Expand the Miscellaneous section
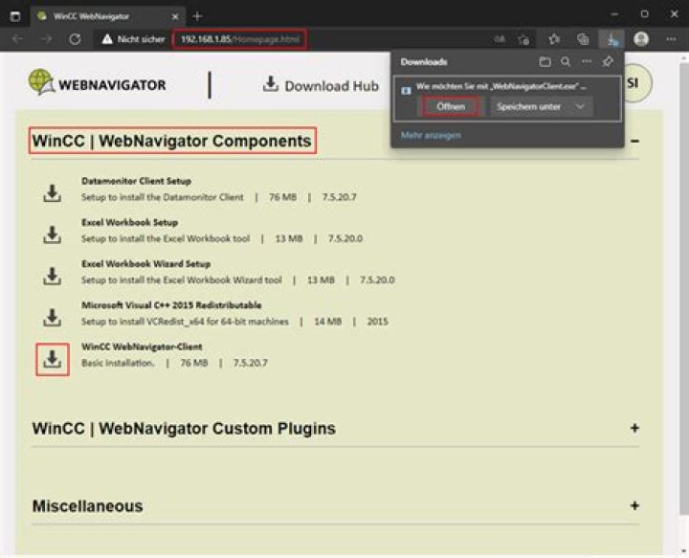This screenshot has width=689, height=558. click(x=634, y=505)
